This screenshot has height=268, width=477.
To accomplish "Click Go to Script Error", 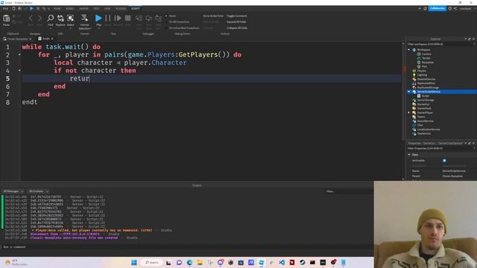I will (213, 16).
